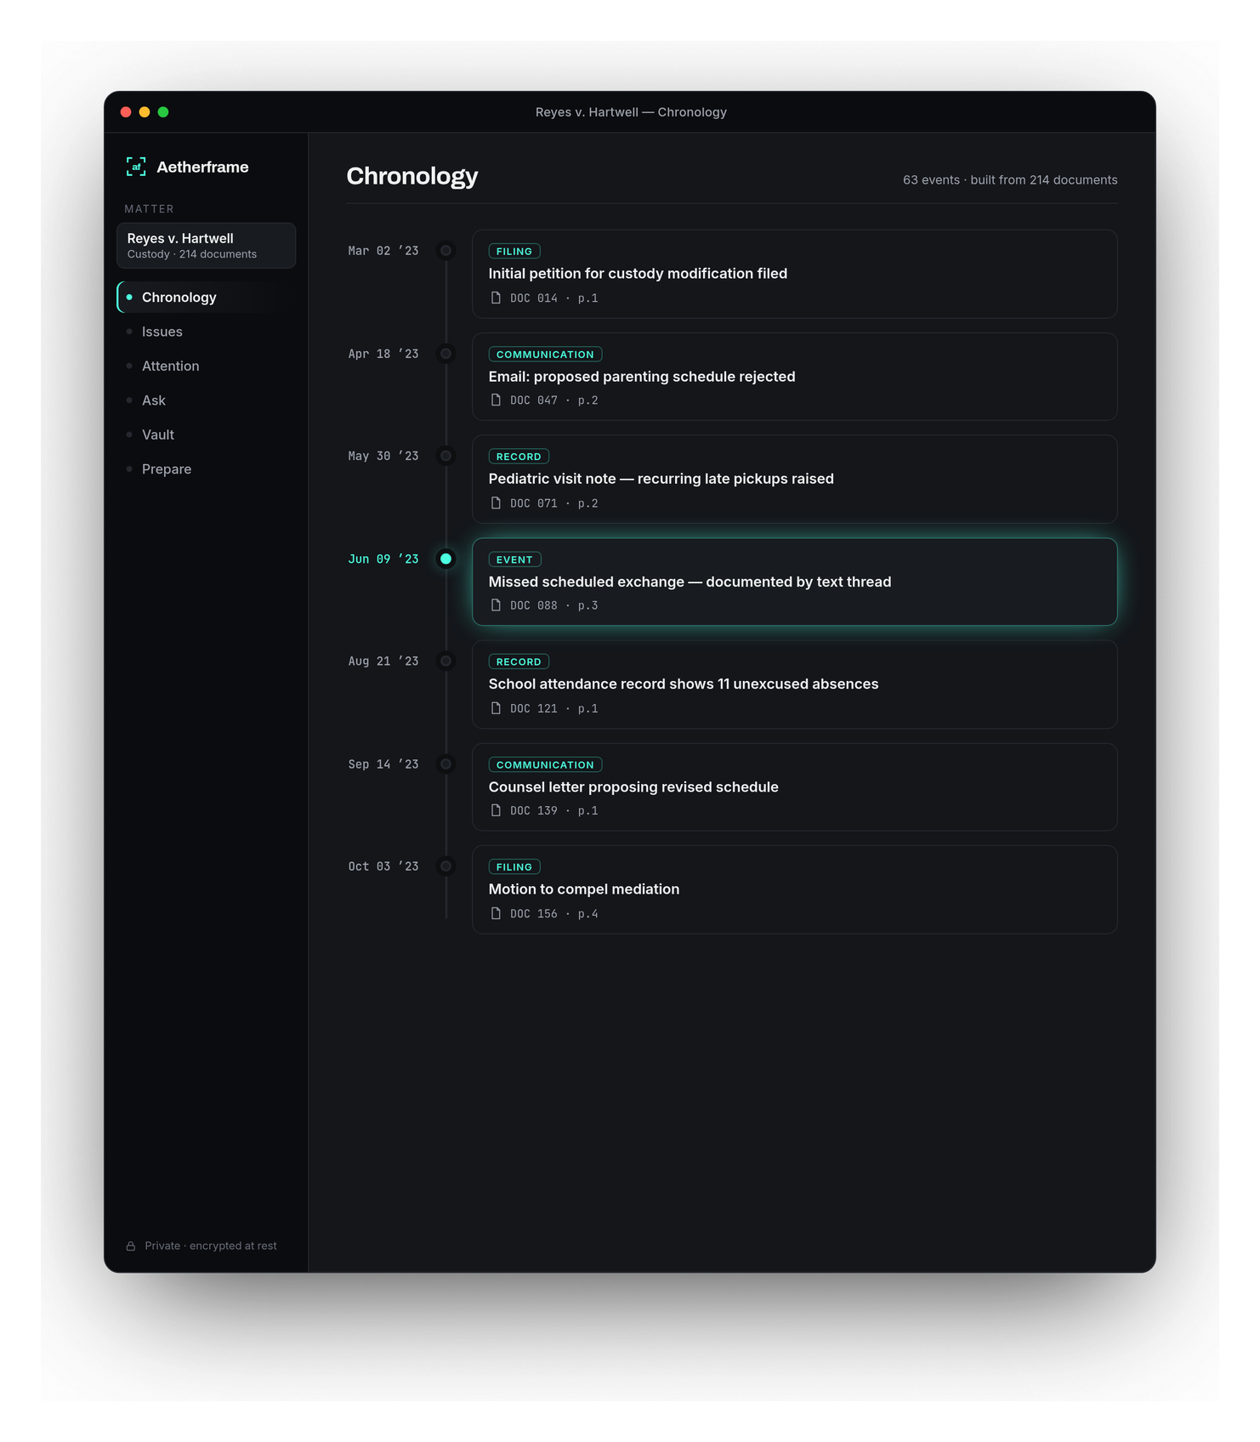1260x1442 pixels.
Task: Select the Oct 03 '23 timeline marker
Action: [446, 866]
